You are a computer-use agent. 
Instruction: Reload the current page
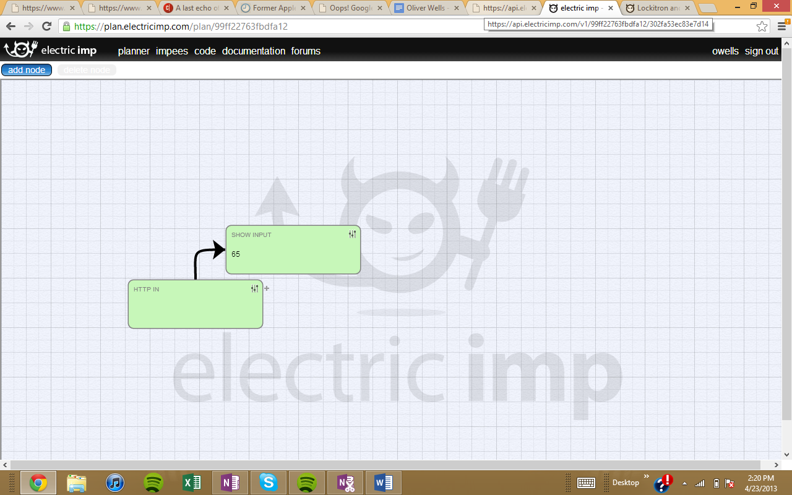point(46,27)
